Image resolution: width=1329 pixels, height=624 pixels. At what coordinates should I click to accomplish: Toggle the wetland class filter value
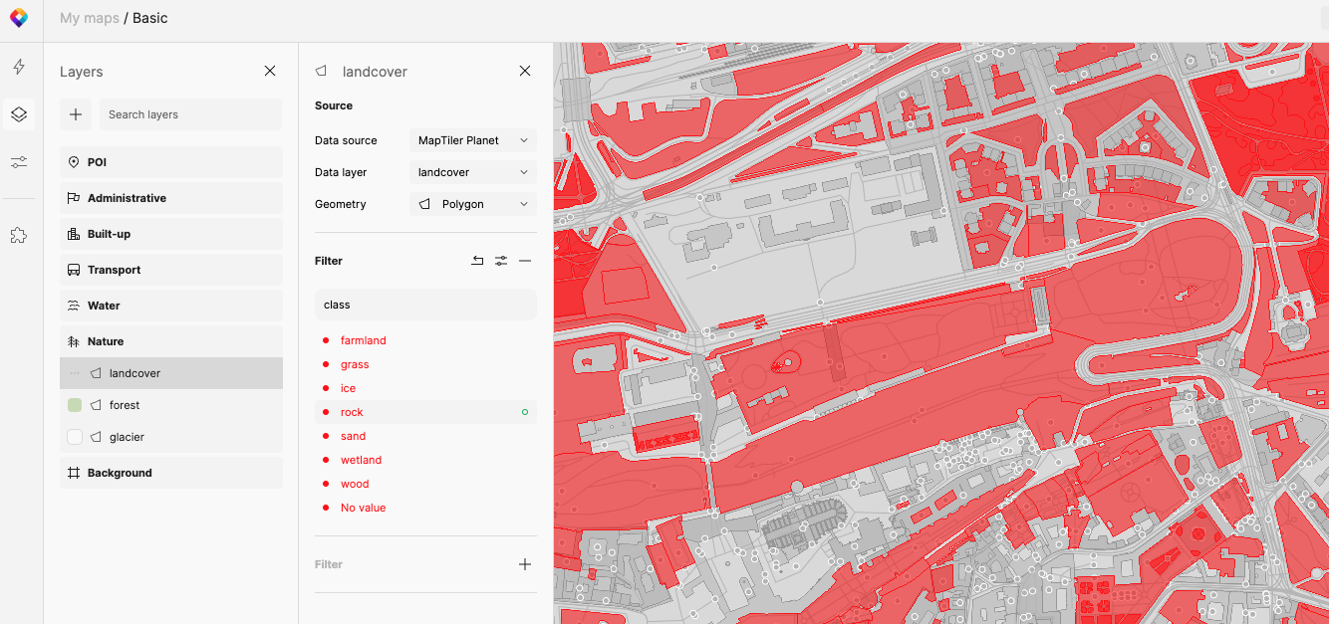click(361, 460)
